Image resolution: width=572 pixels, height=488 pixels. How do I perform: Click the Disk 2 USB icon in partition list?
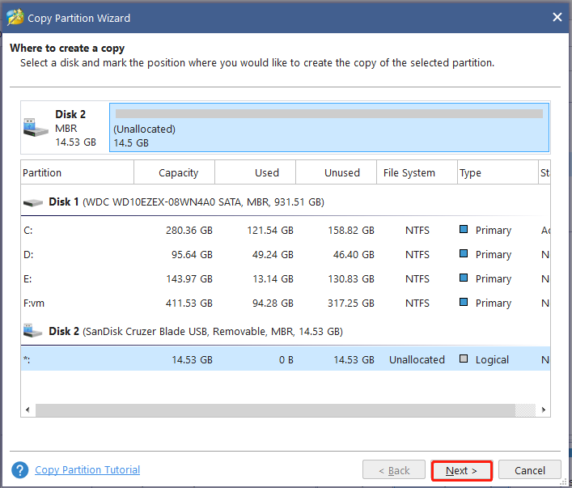(33, 331)
